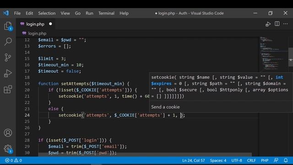This screenshot has width=293, height=165.
Task: Open the Run and Debug view
Action: click(8, 73)
